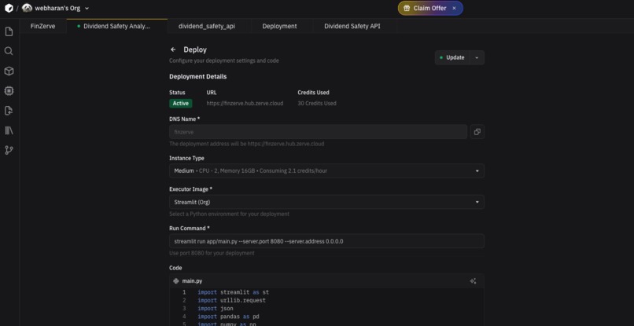Open the cube packages icon in sidebar
The image size is (634, 326).
coord(9,71)
